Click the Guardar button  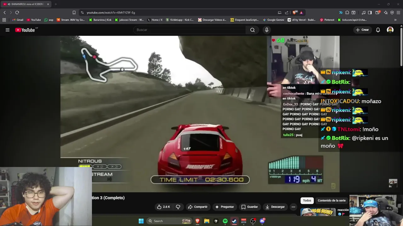pyautogui.click(x=249, y=207)
